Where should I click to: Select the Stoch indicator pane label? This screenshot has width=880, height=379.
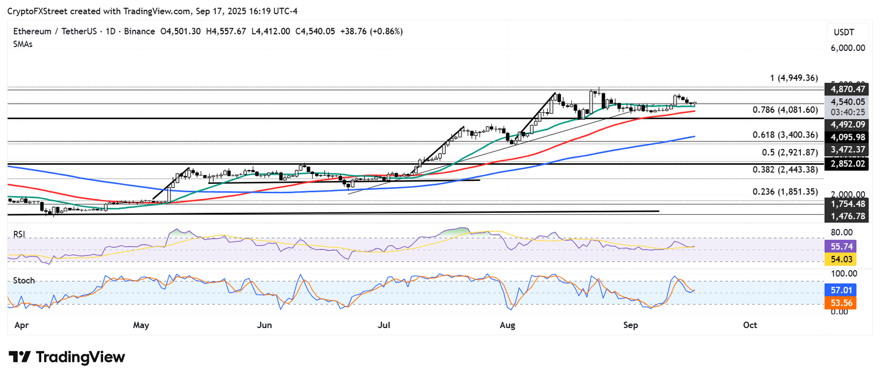23,281
